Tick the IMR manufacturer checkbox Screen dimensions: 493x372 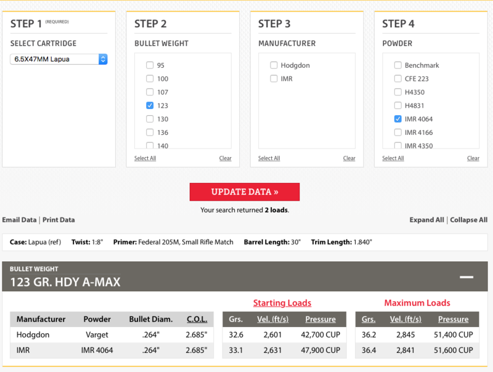tap(274, 79)
